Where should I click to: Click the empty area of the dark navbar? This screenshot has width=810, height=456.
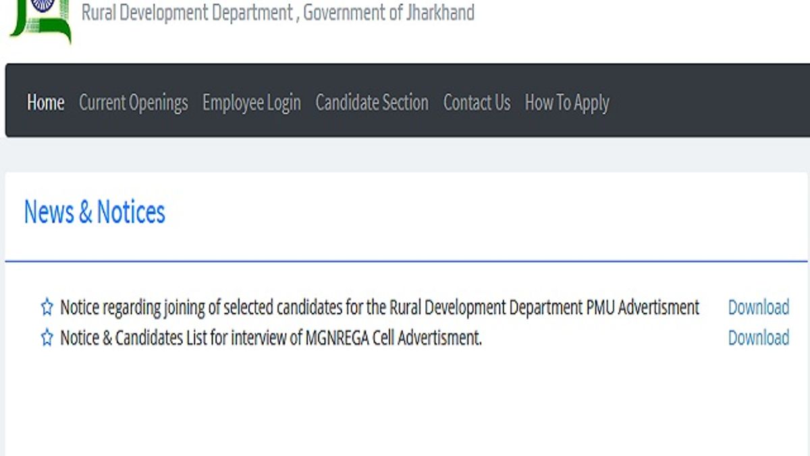point(709,101)
